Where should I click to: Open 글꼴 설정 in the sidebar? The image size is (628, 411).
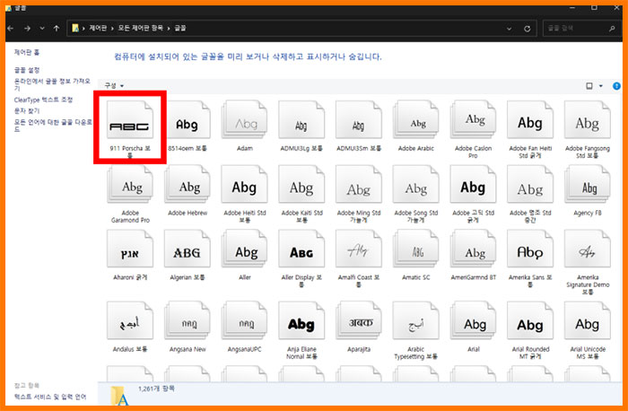[x=27, y=70]
